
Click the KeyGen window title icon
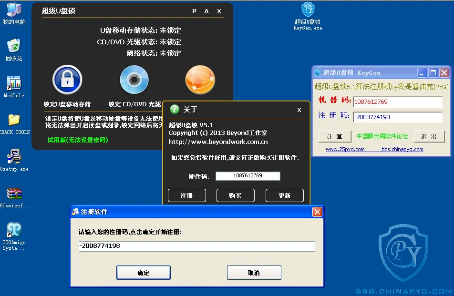[x=318, y=72]
